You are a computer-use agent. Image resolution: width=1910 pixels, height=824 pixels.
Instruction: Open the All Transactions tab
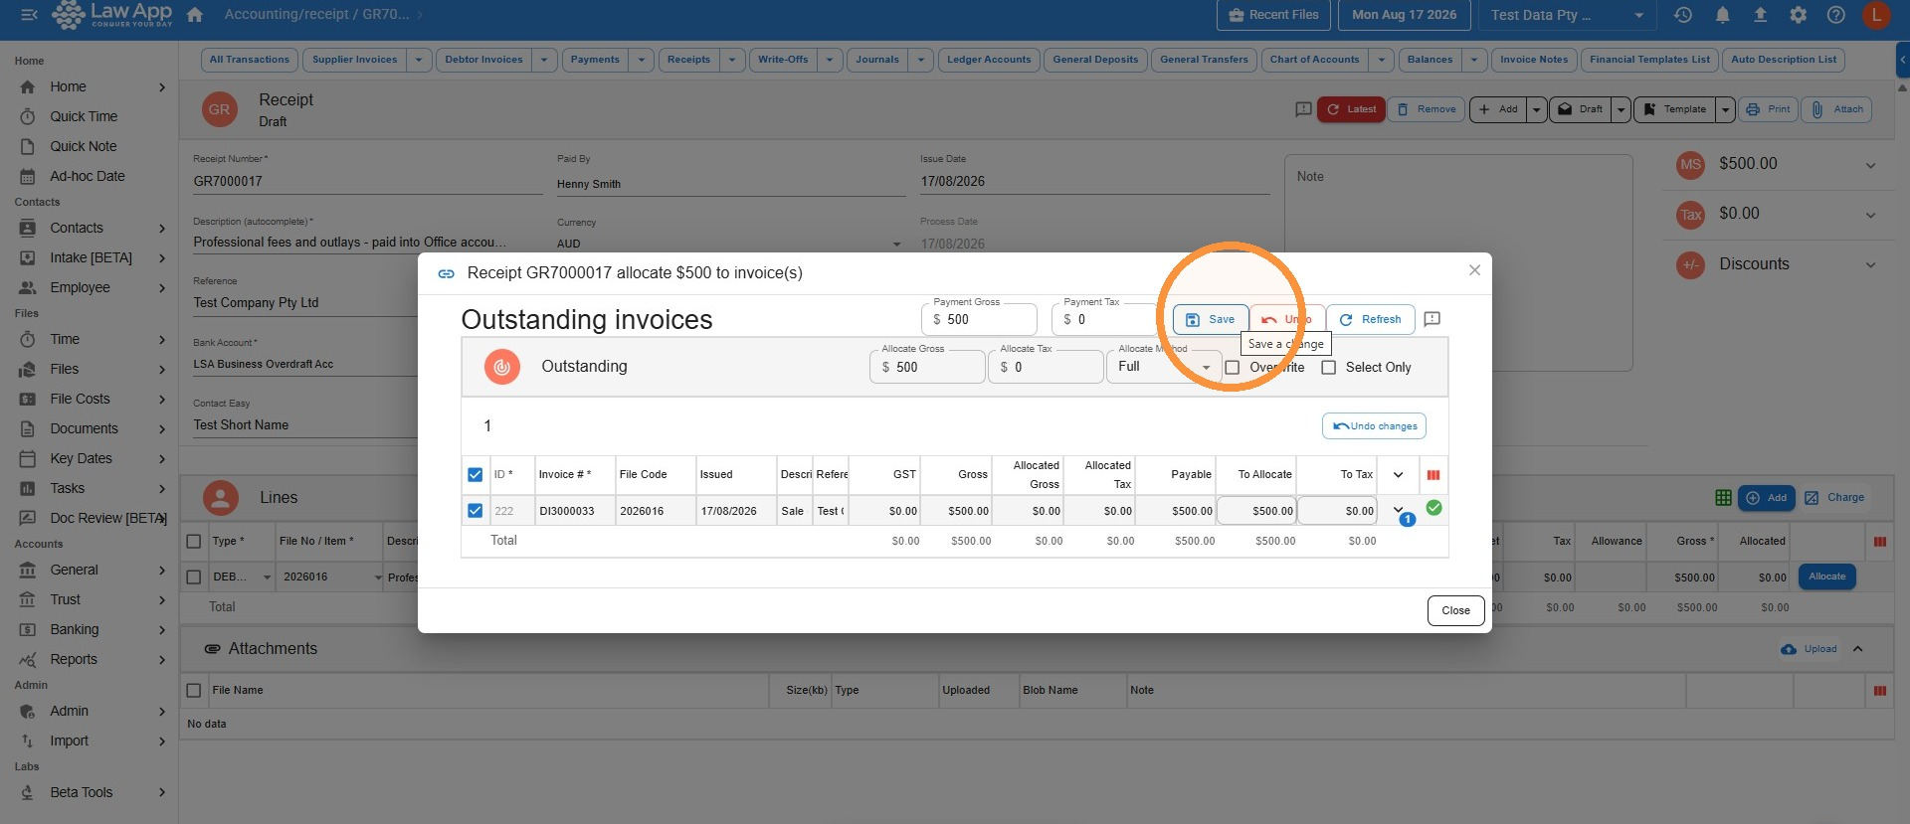(250, 60)
